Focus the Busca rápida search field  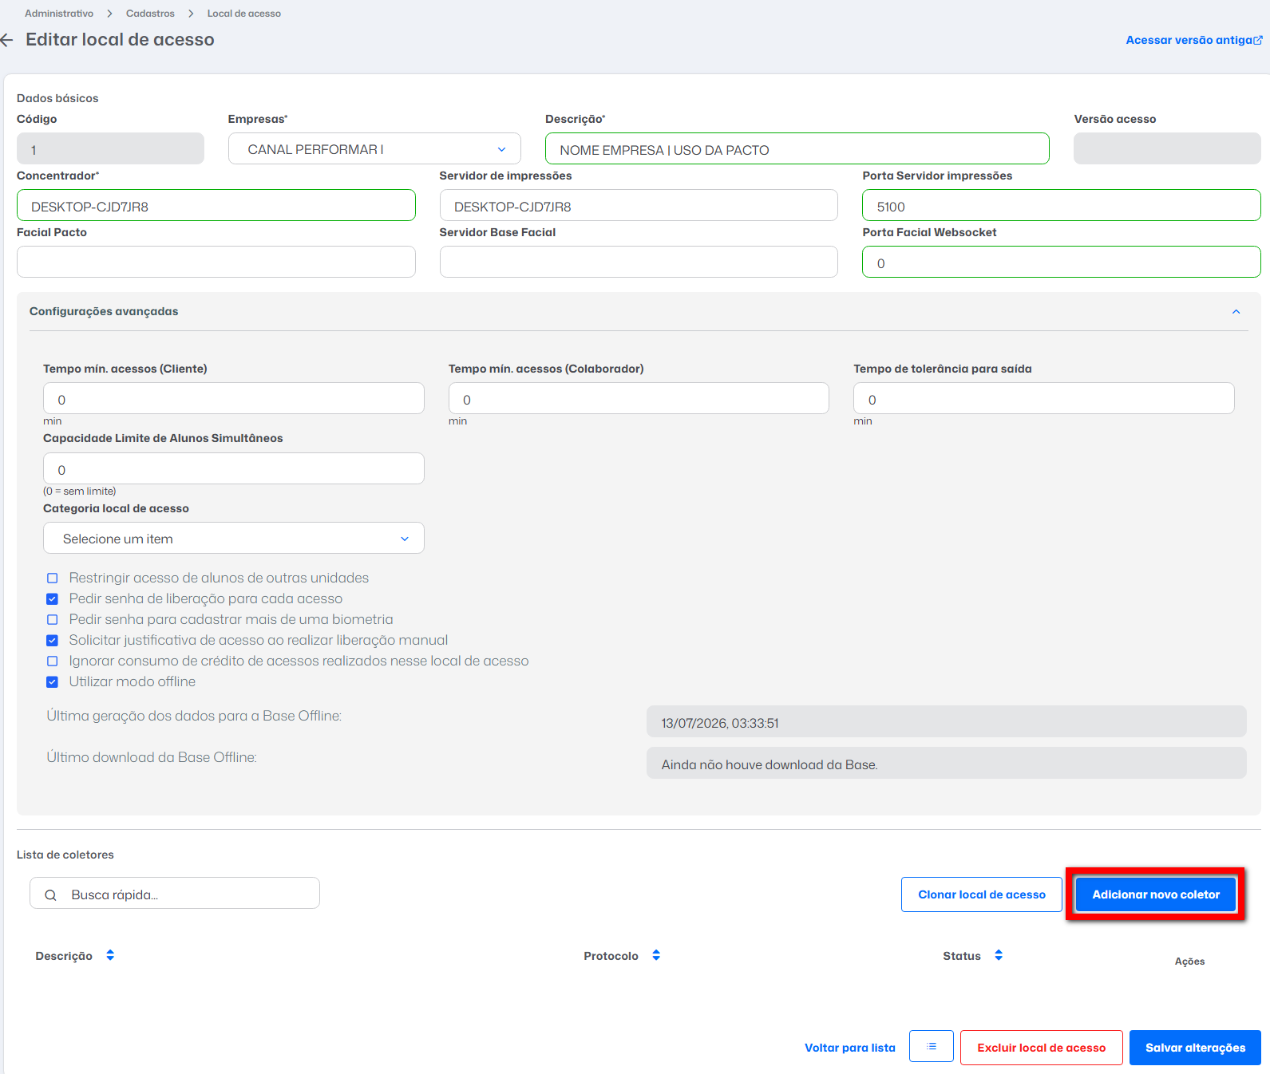(x=175, y=894)
